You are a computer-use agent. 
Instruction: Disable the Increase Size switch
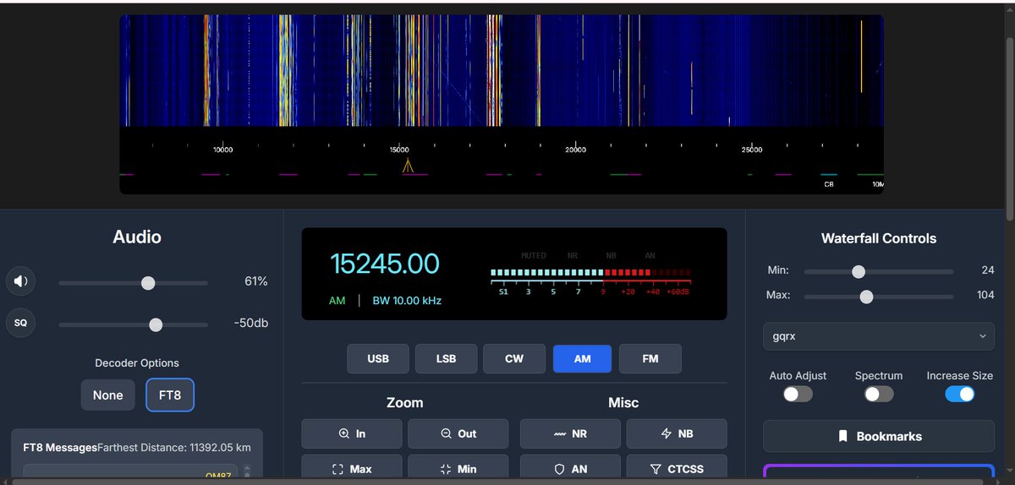(x=960, y=395)
